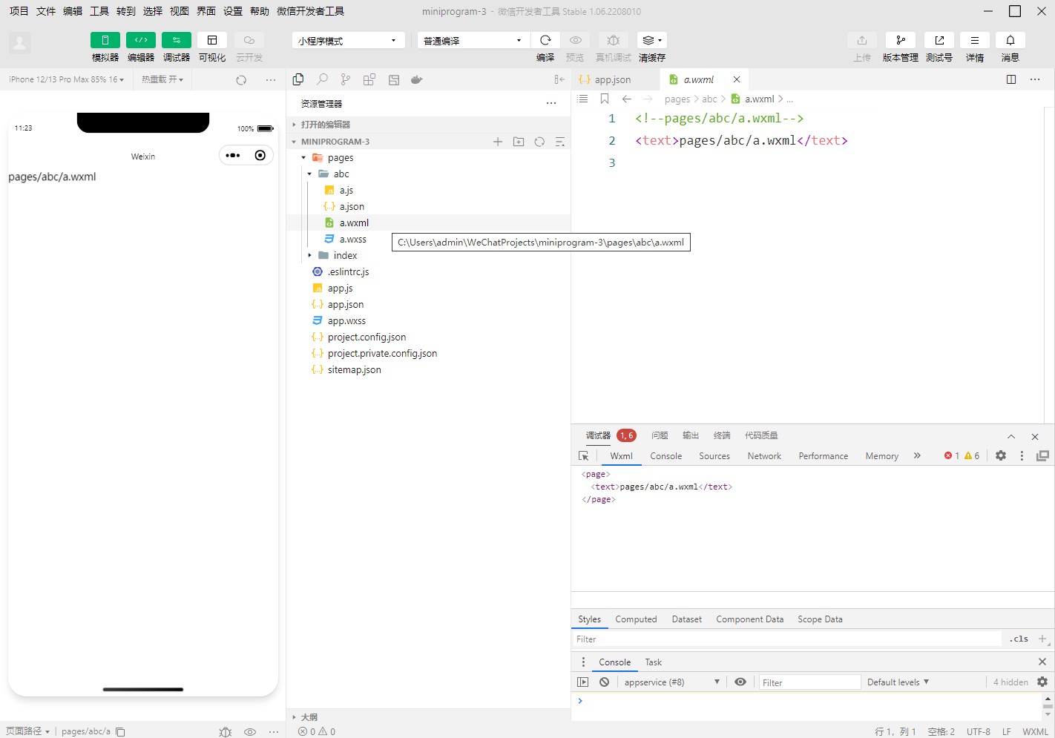Open the source control branch icon

coord(346,79)
